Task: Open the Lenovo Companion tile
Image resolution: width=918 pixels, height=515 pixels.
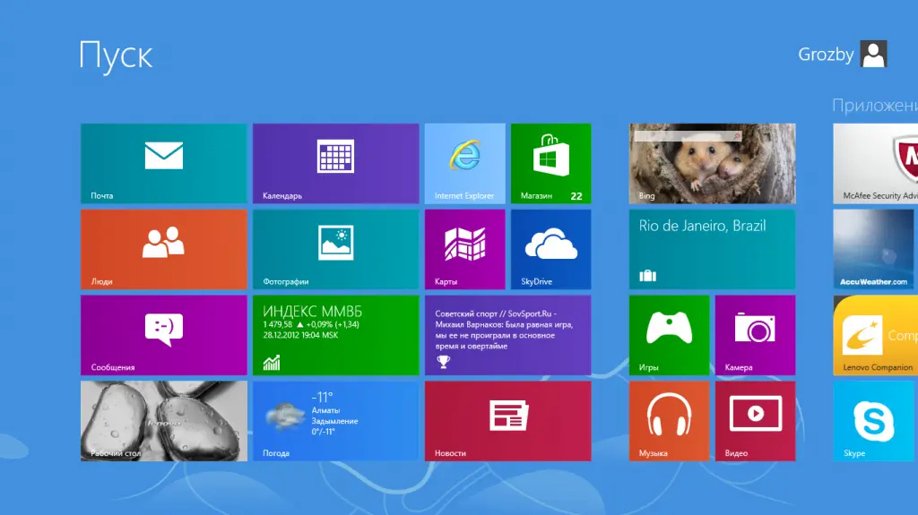Action: click(876, 335)
